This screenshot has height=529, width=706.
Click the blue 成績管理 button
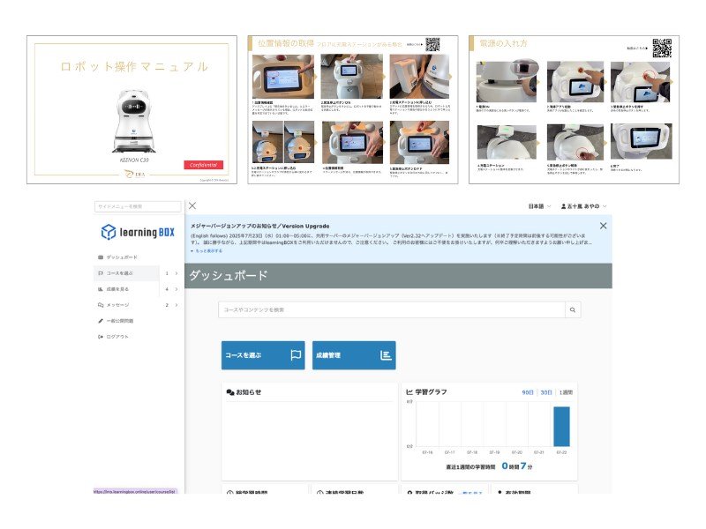click(353, 355)
